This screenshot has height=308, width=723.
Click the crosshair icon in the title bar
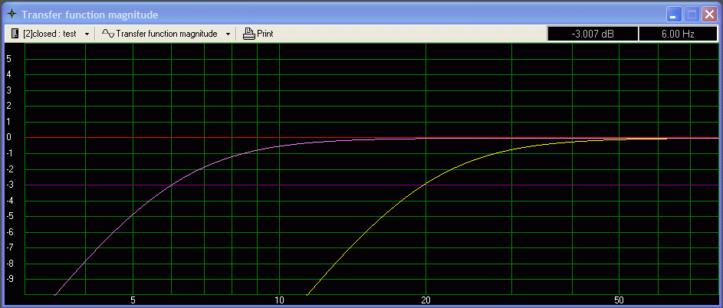(12, 15)
